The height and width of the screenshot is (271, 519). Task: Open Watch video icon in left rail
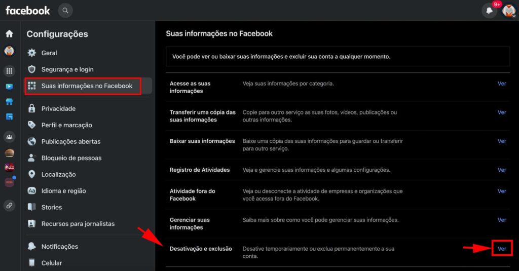9,87
